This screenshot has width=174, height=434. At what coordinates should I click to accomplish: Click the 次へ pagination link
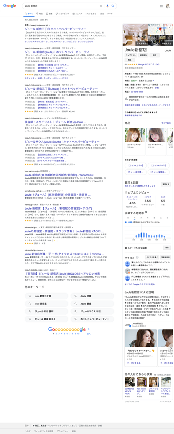[88, 334]
